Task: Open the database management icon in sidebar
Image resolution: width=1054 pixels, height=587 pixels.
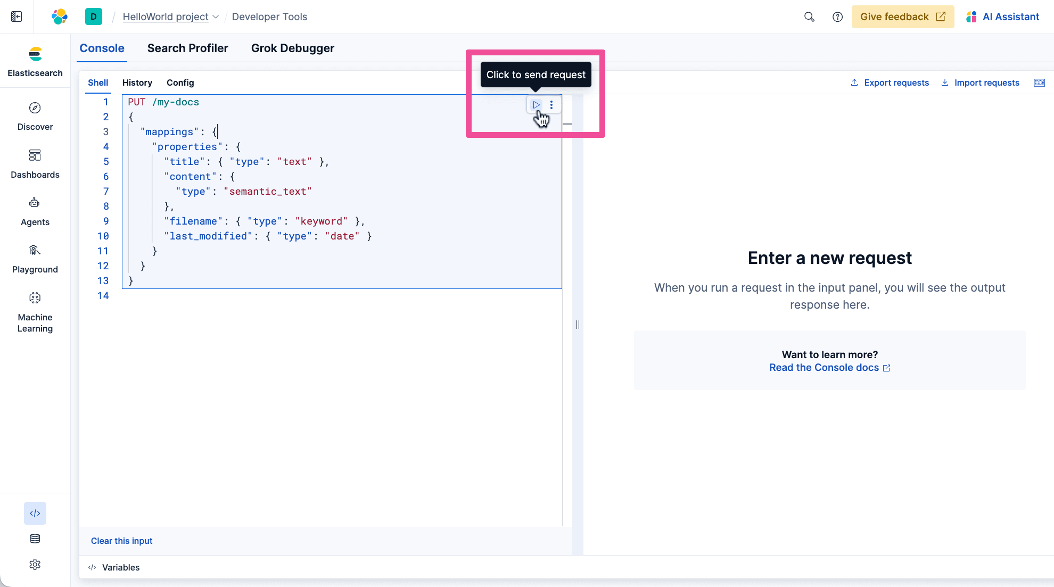Action: 35,539
